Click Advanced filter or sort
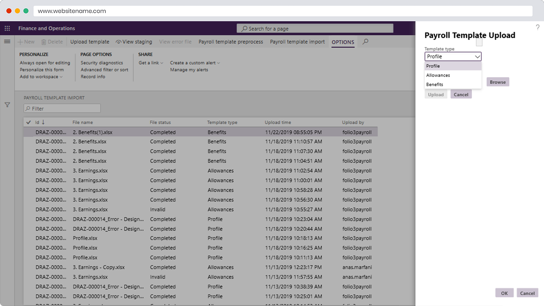The width and height of the screenshot is (544, 306). (105, 70)
